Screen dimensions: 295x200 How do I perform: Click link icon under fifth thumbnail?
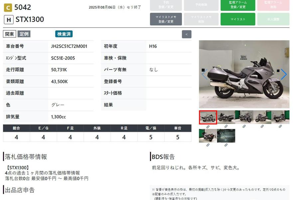280,127
